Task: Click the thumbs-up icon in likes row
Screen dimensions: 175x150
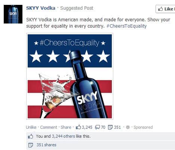Action: point(31,136)
